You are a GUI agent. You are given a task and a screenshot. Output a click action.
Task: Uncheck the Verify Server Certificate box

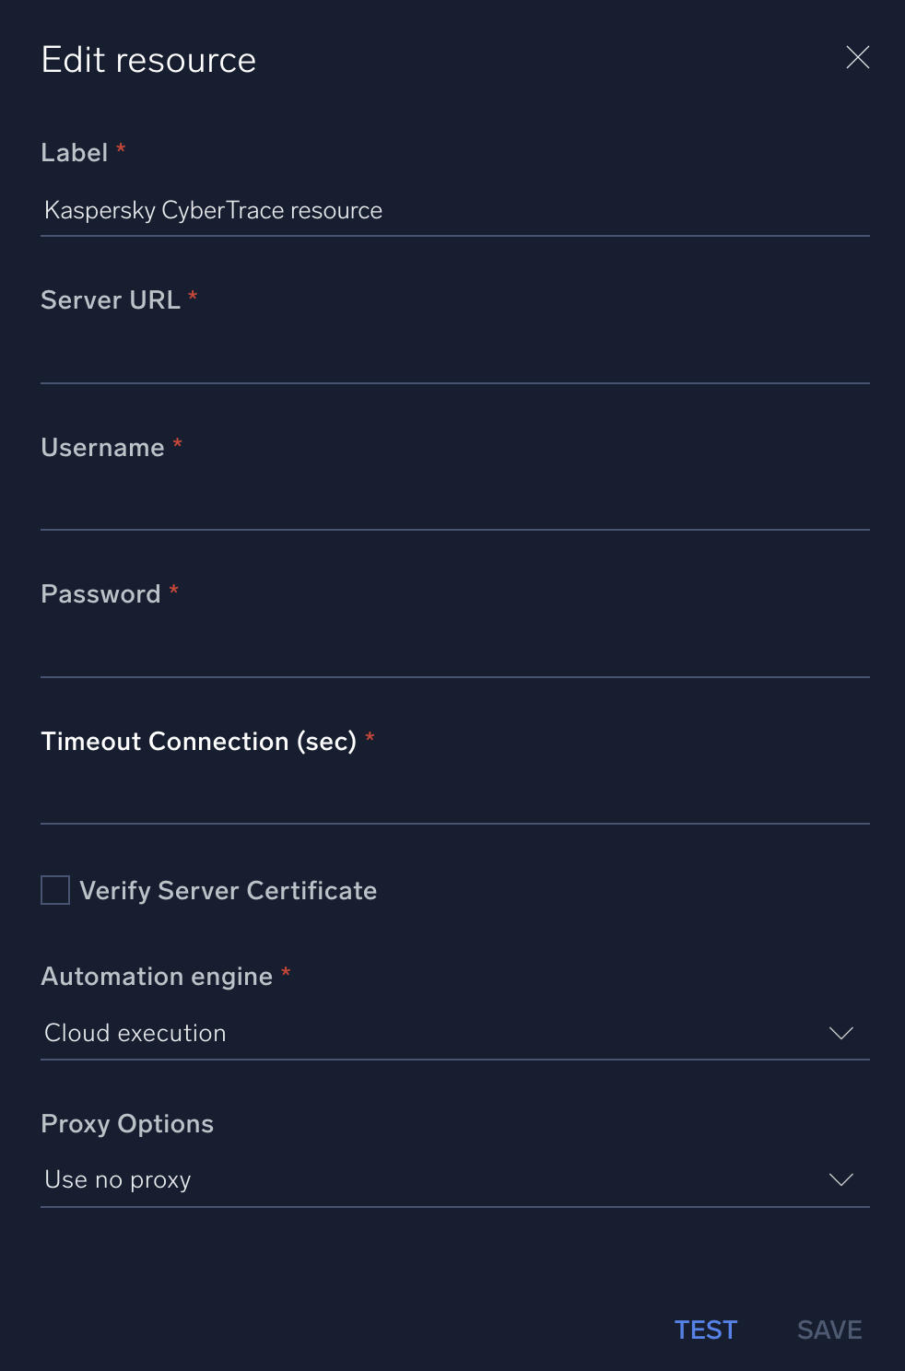click(54, 890)
